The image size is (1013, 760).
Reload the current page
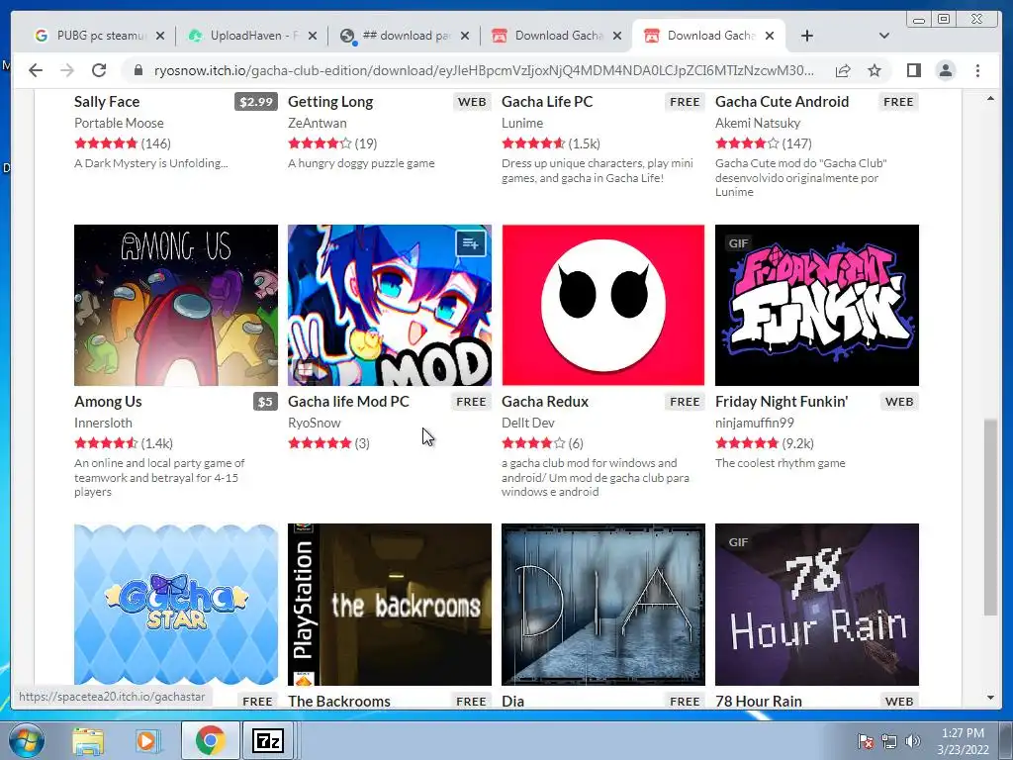click(x=99, y=70)
